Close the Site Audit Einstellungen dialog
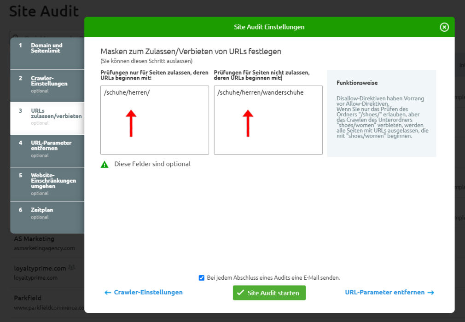Screen dimensions: 465x322 pyautogui.click(x=444, y=27)
